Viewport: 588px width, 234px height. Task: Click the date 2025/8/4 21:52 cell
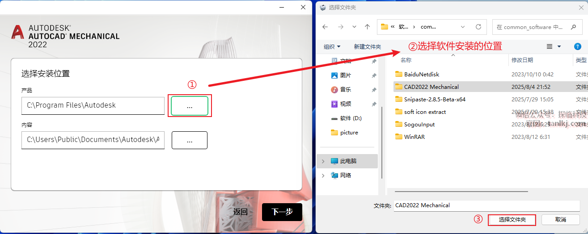(531, 87)
